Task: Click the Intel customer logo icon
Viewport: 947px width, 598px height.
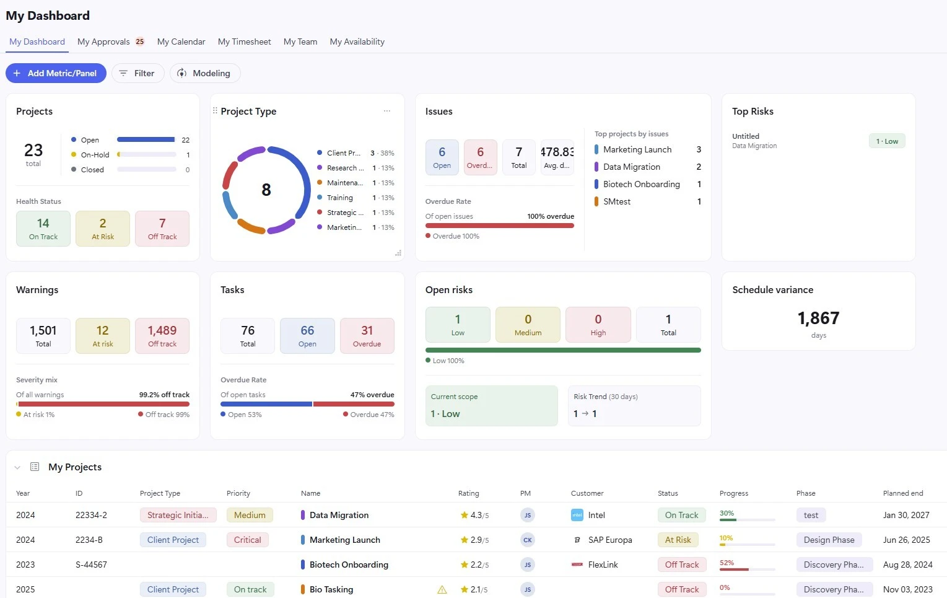Action: pos(577,515)
